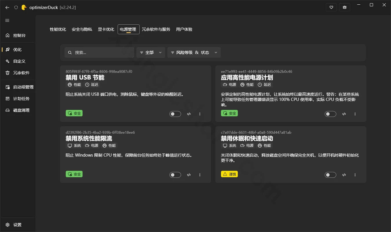
Task: Open more options for 禁用 USB 节能
Action: 200,114
